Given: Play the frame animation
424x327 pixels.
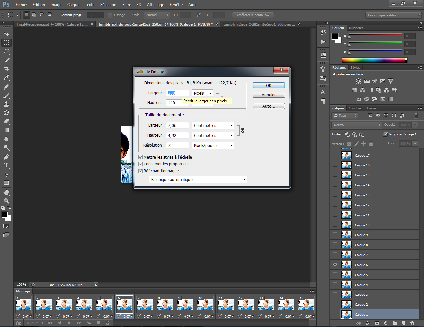Looking at the screenshot, I should 69,323.
